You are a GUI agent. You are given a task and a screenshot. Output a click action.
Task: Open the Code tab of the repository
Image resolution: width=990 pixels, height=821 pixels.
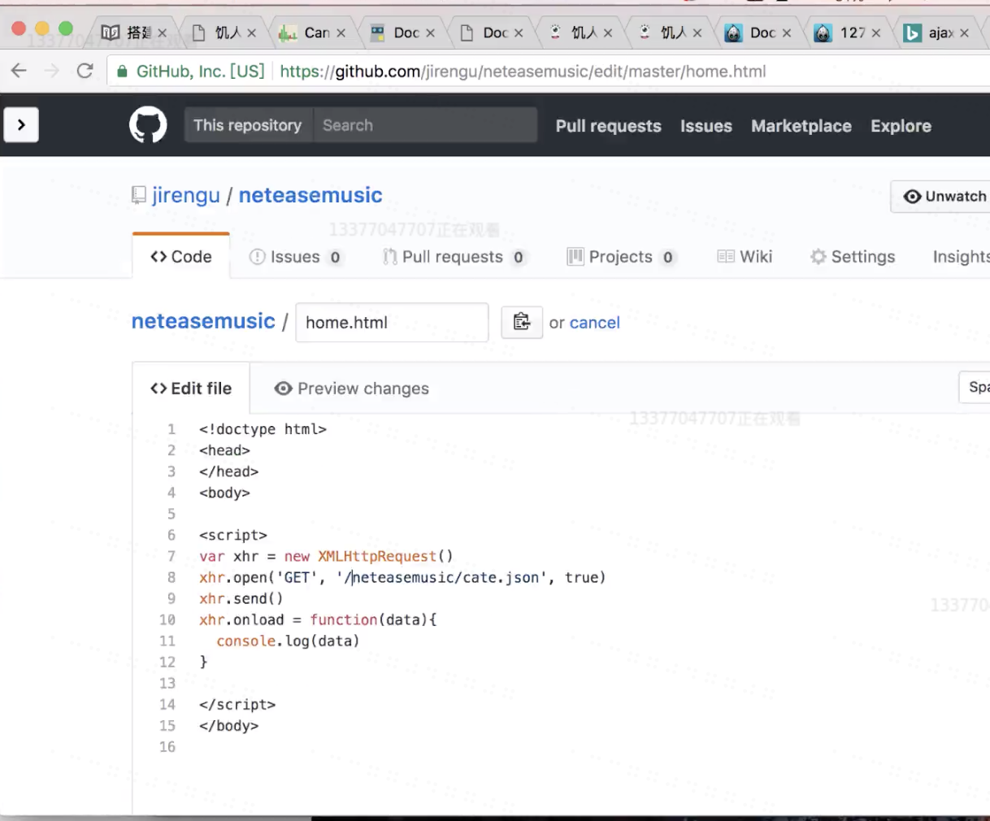point(180,256)
